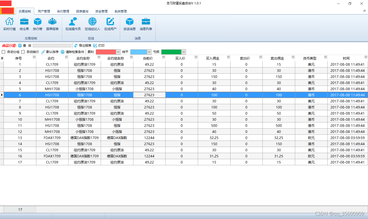Screen dimensions: 368x219
Task: Click the 查询 button label
Action: tap(27, 46)
